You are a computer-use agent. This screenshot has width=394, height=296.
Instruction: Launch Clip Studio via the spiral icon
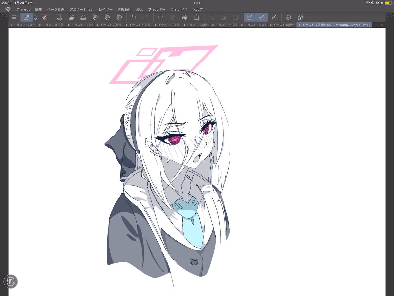pyautogui.click(x=44, y=17)
